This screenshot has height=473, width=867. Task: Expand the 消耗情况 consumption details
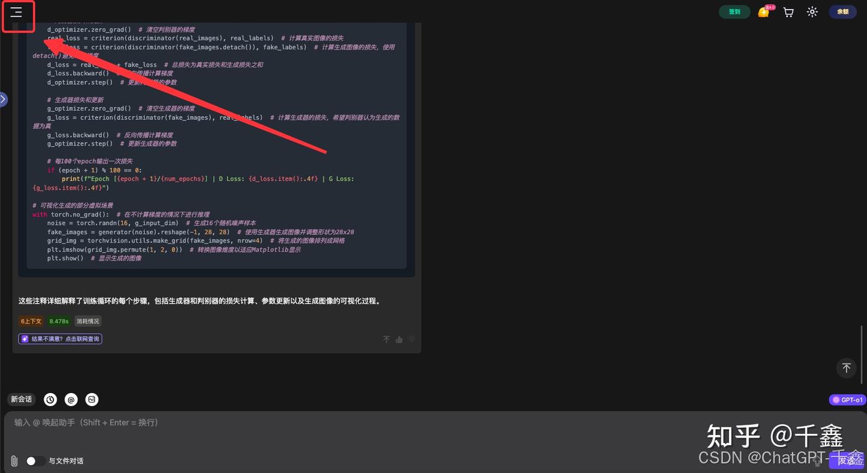87,321
